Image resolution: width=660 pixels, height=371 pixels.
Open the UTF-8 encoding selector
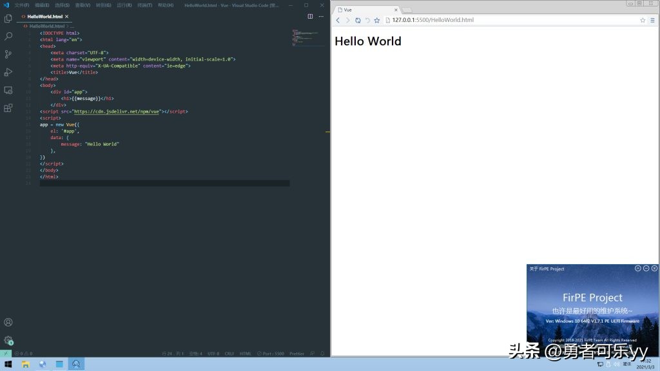tap(213, 354)
